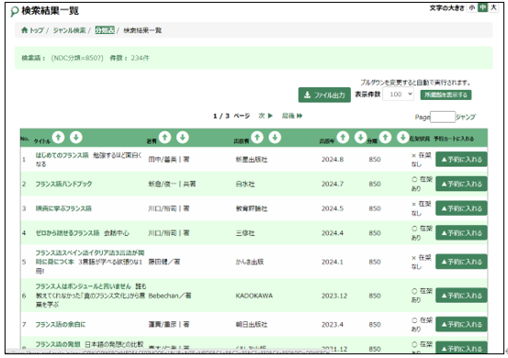Click the 234件 result count text
The height and width of the screenshot is (358, 508).
(140, 58)
